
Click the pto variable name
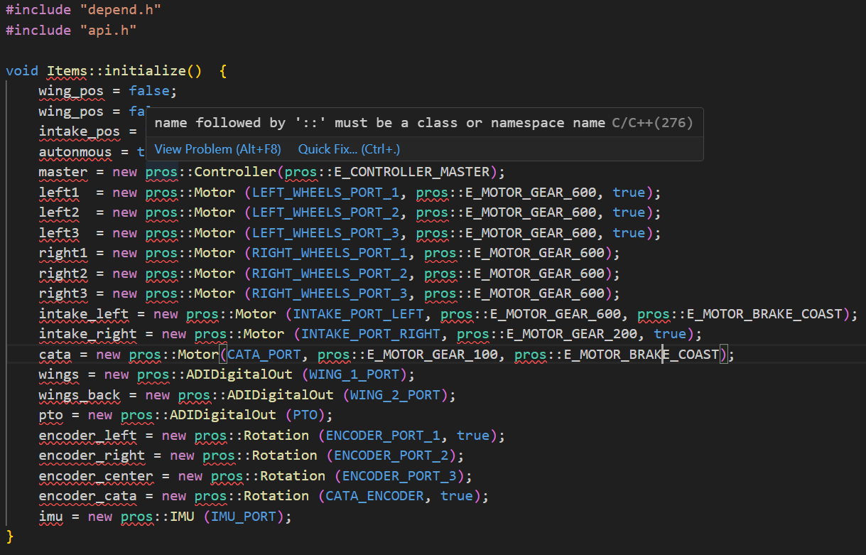50,415
